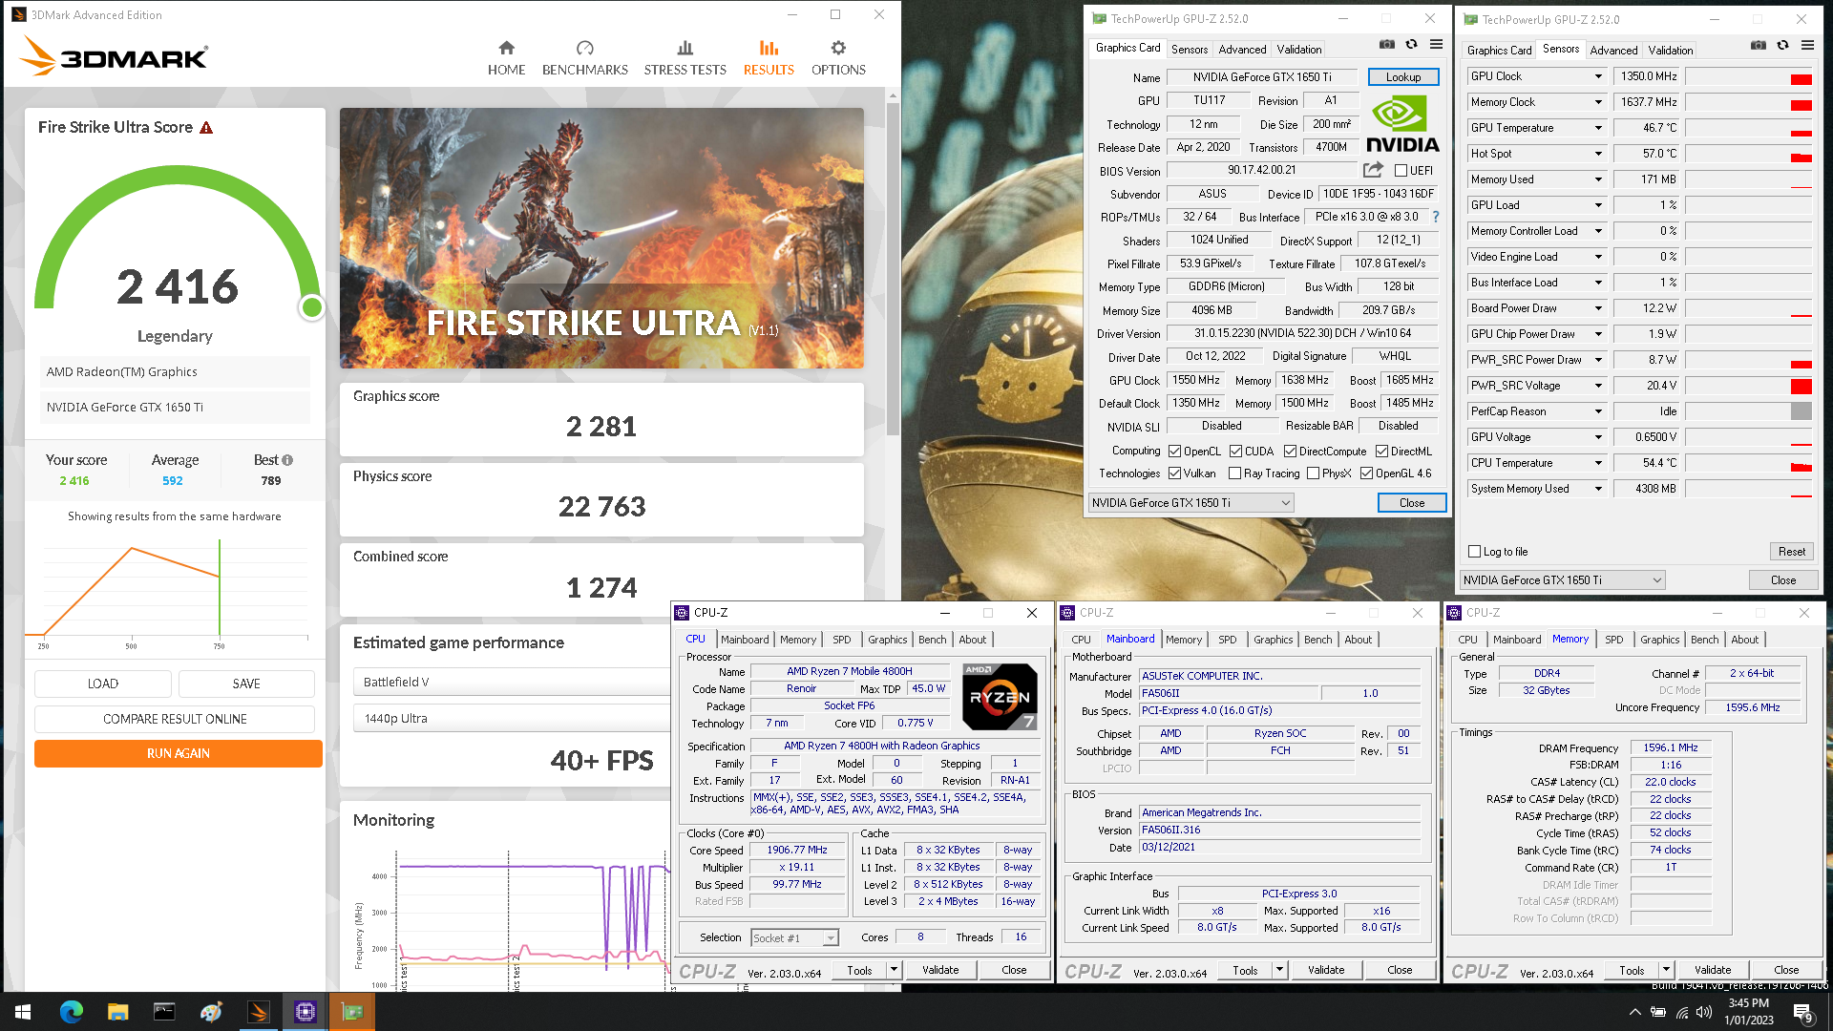Viewport: 1833px width, 1031px height.
Task: Switch to Sensors tab in GPU-Z Graphics Card window
Action: 1190,50
